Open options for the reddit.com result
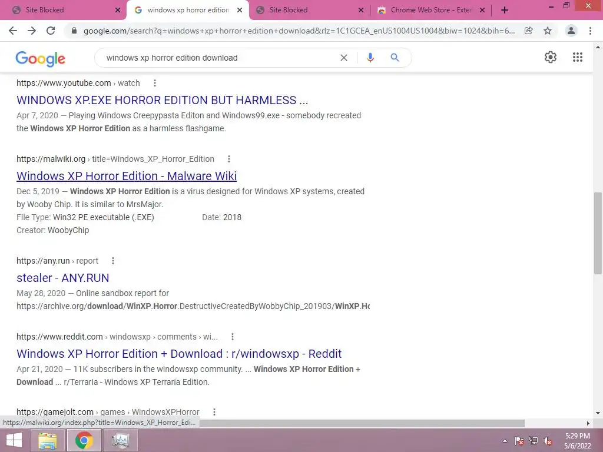603x452 pixels. click(232, 337)
